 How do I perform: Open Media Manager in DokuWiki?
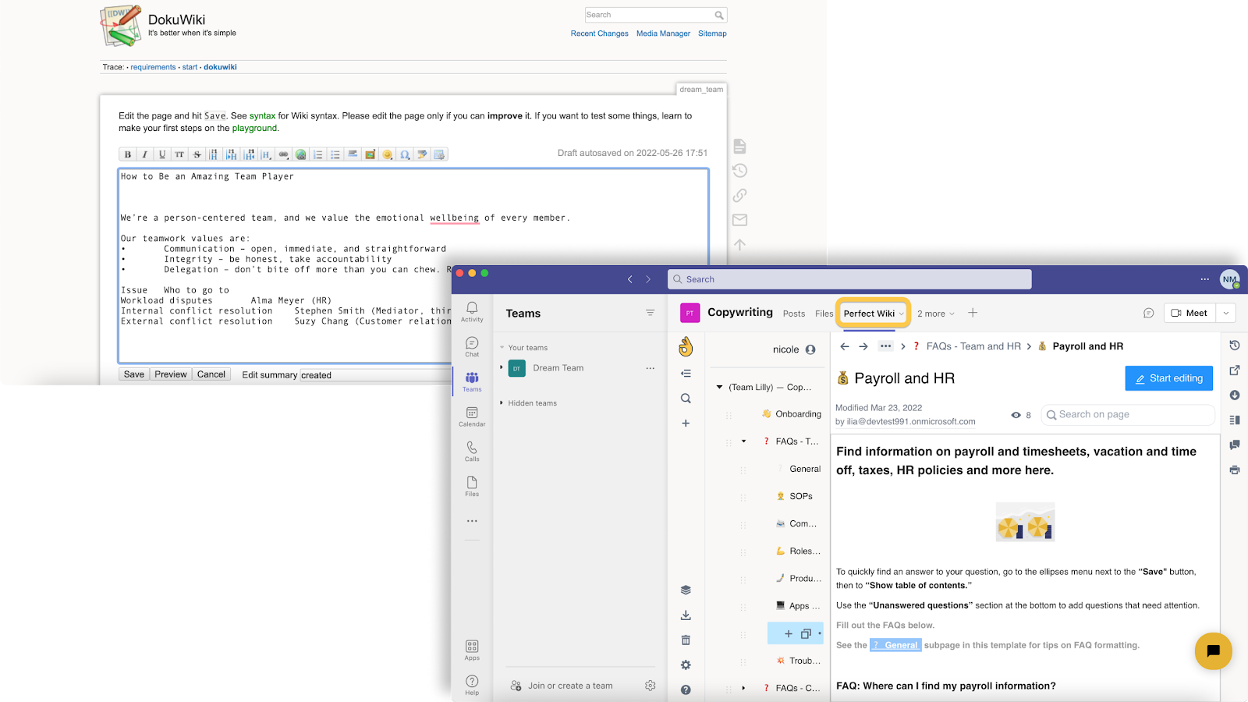(663, 34)
